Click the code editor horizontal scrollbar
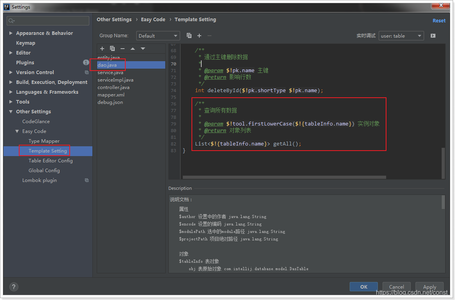Screen dimensions: 455x300 284,177
